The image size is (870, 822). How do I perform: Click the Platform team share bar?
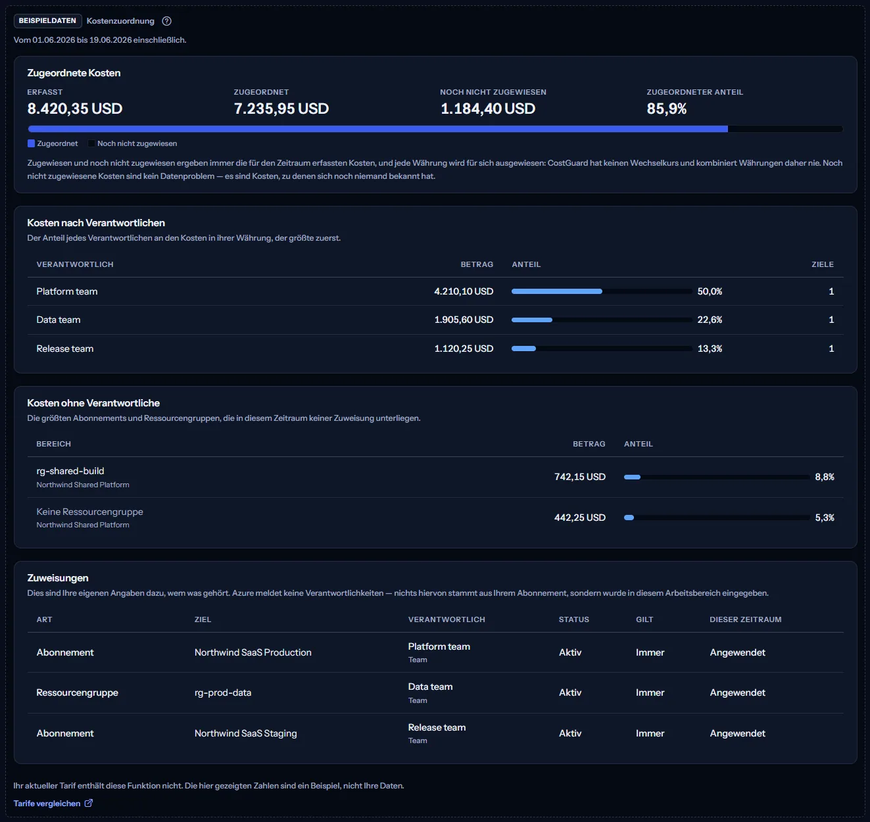click(602, 291)
